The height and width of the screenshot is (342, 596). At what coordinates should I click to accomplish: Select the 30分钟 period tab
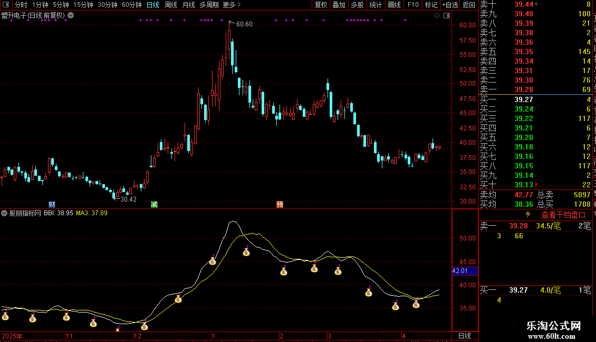click(108, 5)
